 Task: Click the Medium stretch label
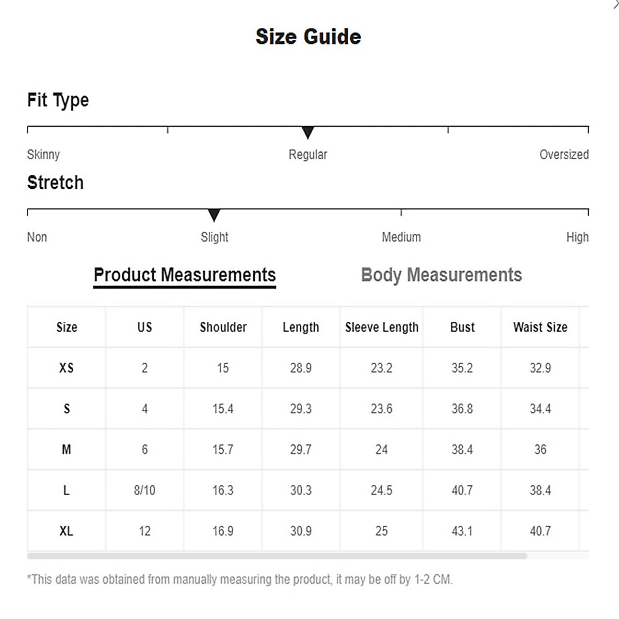coord(401,237)
